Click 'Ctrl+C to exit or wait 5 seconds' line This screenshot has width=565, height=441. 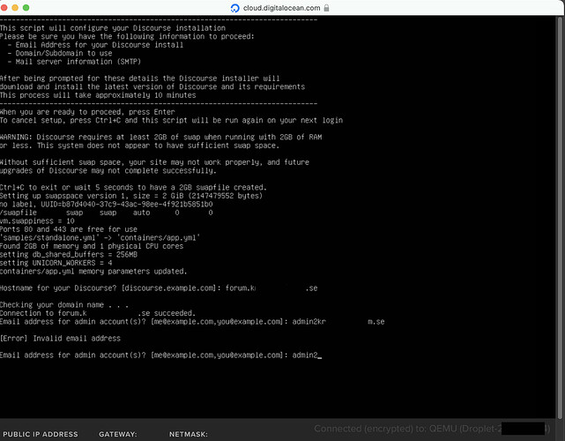[x=133, y=188]
